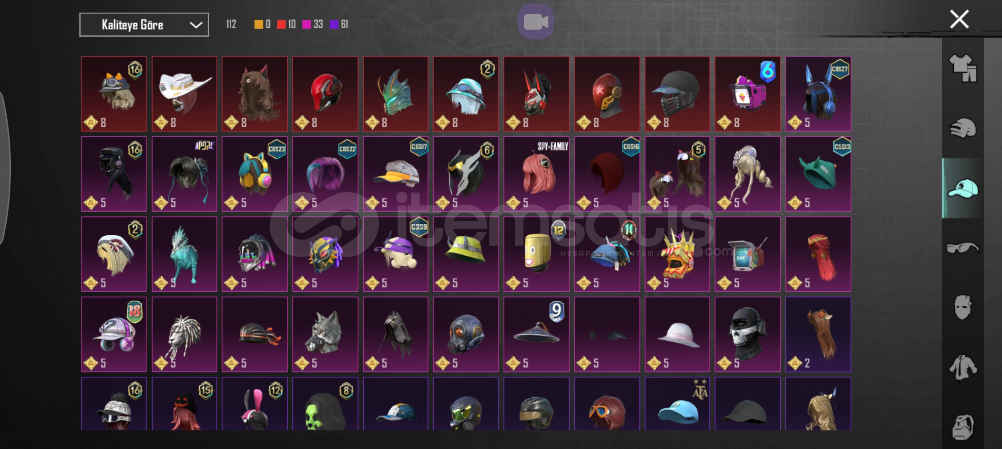This screenshot has width=1002, height=449.
Task: Select the red quality filter swatch
Action: coord(282,24)
